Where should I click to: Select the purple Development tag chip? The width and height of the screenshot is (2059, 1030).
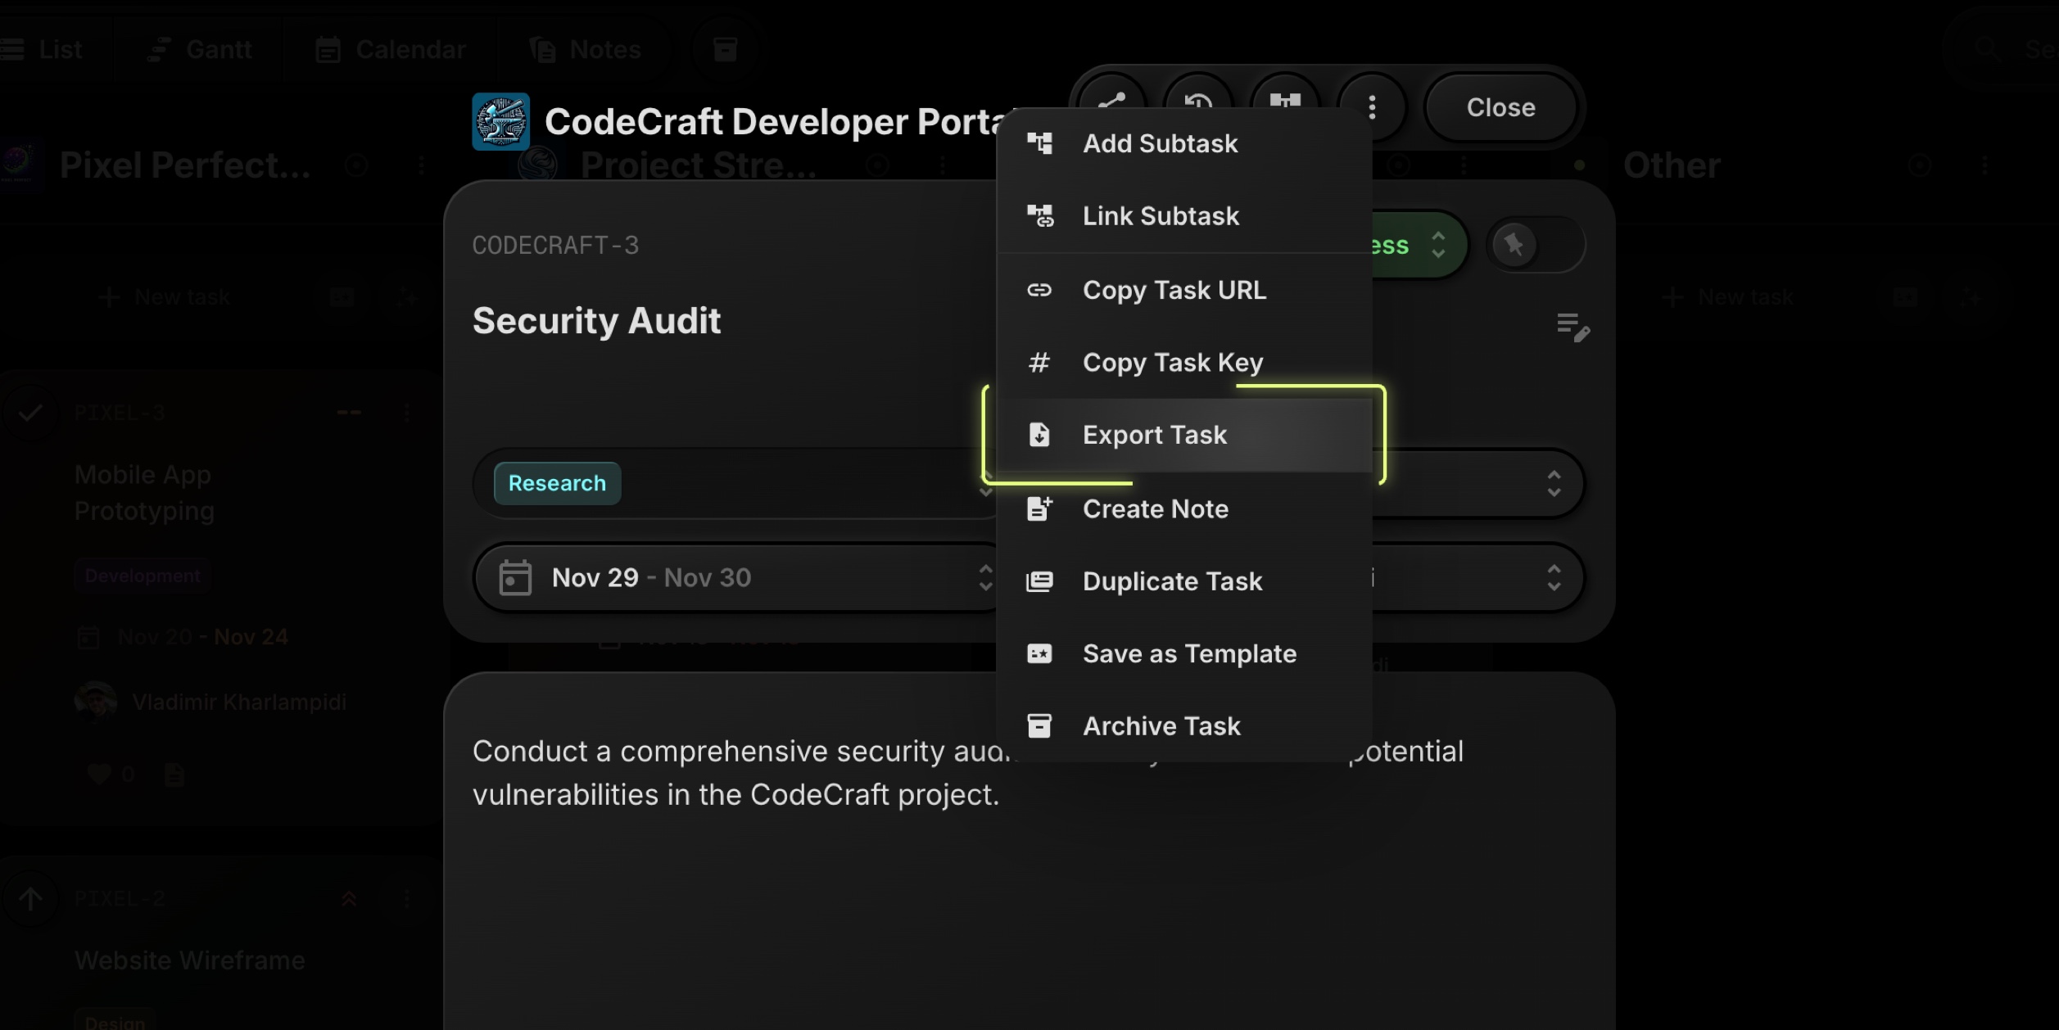[x=143, y=575]
